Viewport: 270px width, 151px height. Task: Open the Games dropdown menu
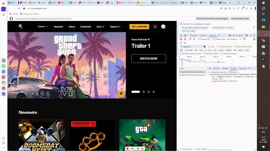43,26
